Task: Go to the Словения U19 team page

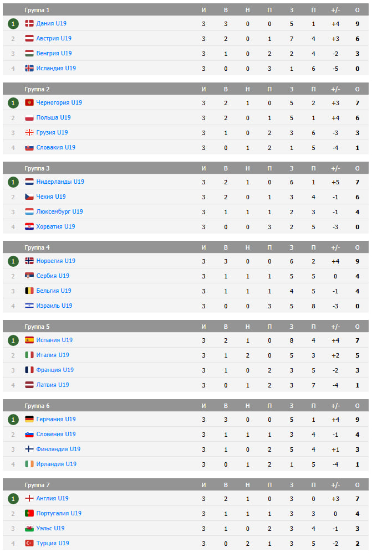Action: pyautogui.click(x=56, y=434)
